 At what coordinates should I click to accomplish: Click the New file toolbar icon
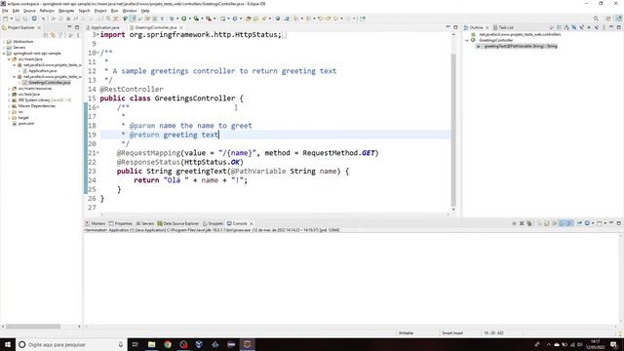click(5, 19)
